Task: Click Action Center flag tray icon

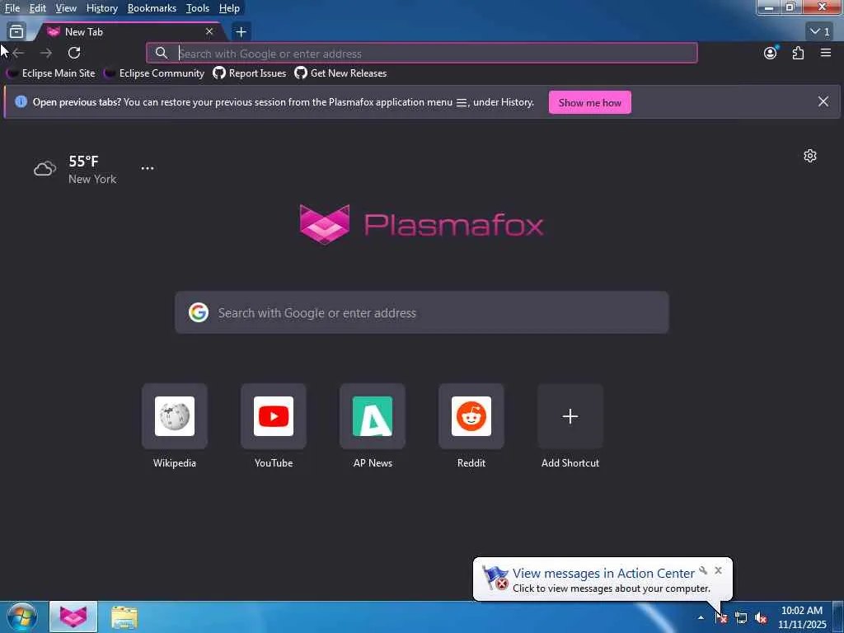Action: coord(721,617)
